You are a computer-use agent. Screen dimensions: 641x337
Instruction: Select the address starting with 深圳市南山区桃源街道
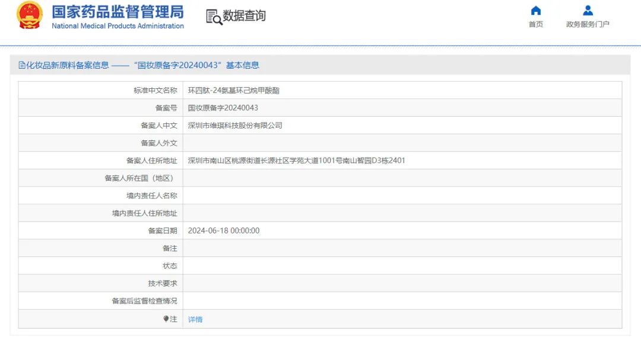click(296, 161)
